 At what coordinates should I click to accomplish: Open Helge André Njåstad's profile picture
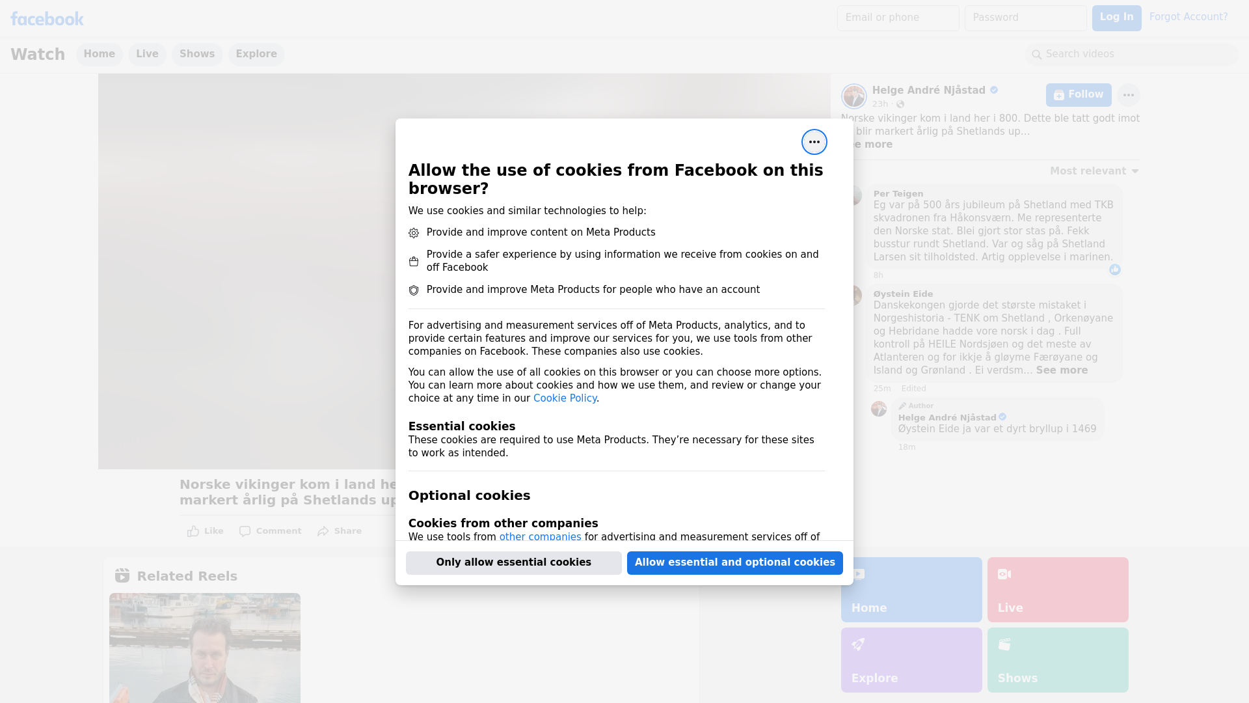tap(853, 96)
